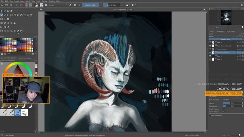Redo action with toolbar arrow

click(x=21, y=5)
